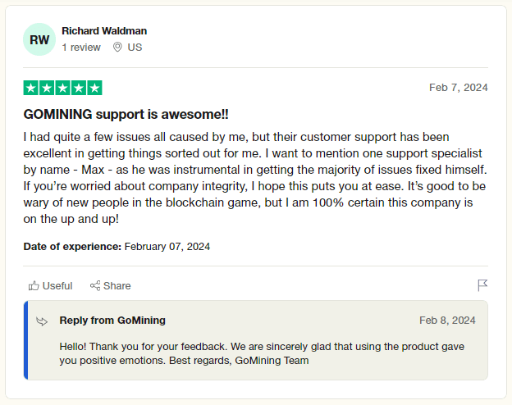Click the reply arrow icon

tap(42, 321)
